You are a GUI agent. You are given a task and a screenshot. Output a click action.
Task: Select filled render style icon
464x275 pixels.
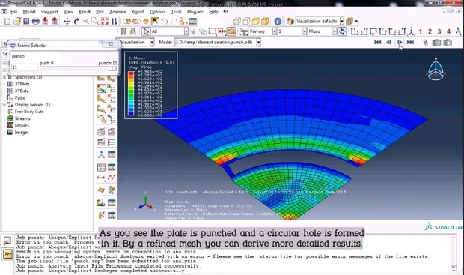pos(256,21)
